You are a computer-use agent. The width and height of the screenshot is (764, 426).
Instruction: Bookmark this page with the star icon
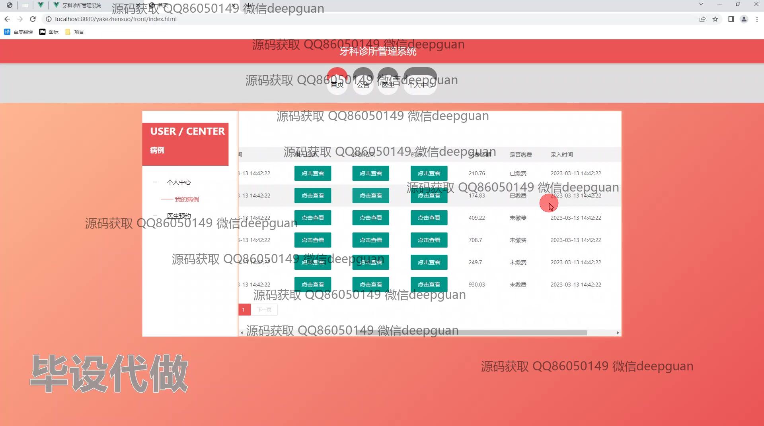(715, 19)
